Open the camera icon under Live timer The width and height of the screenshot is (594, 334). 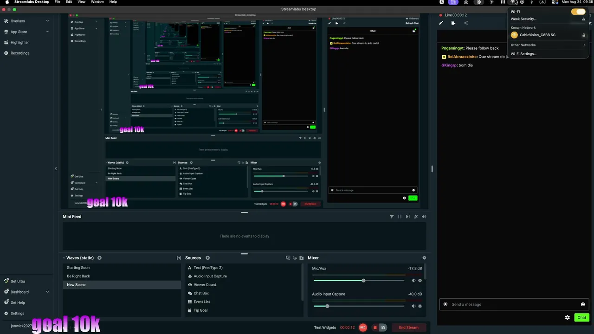pos(453,23)
